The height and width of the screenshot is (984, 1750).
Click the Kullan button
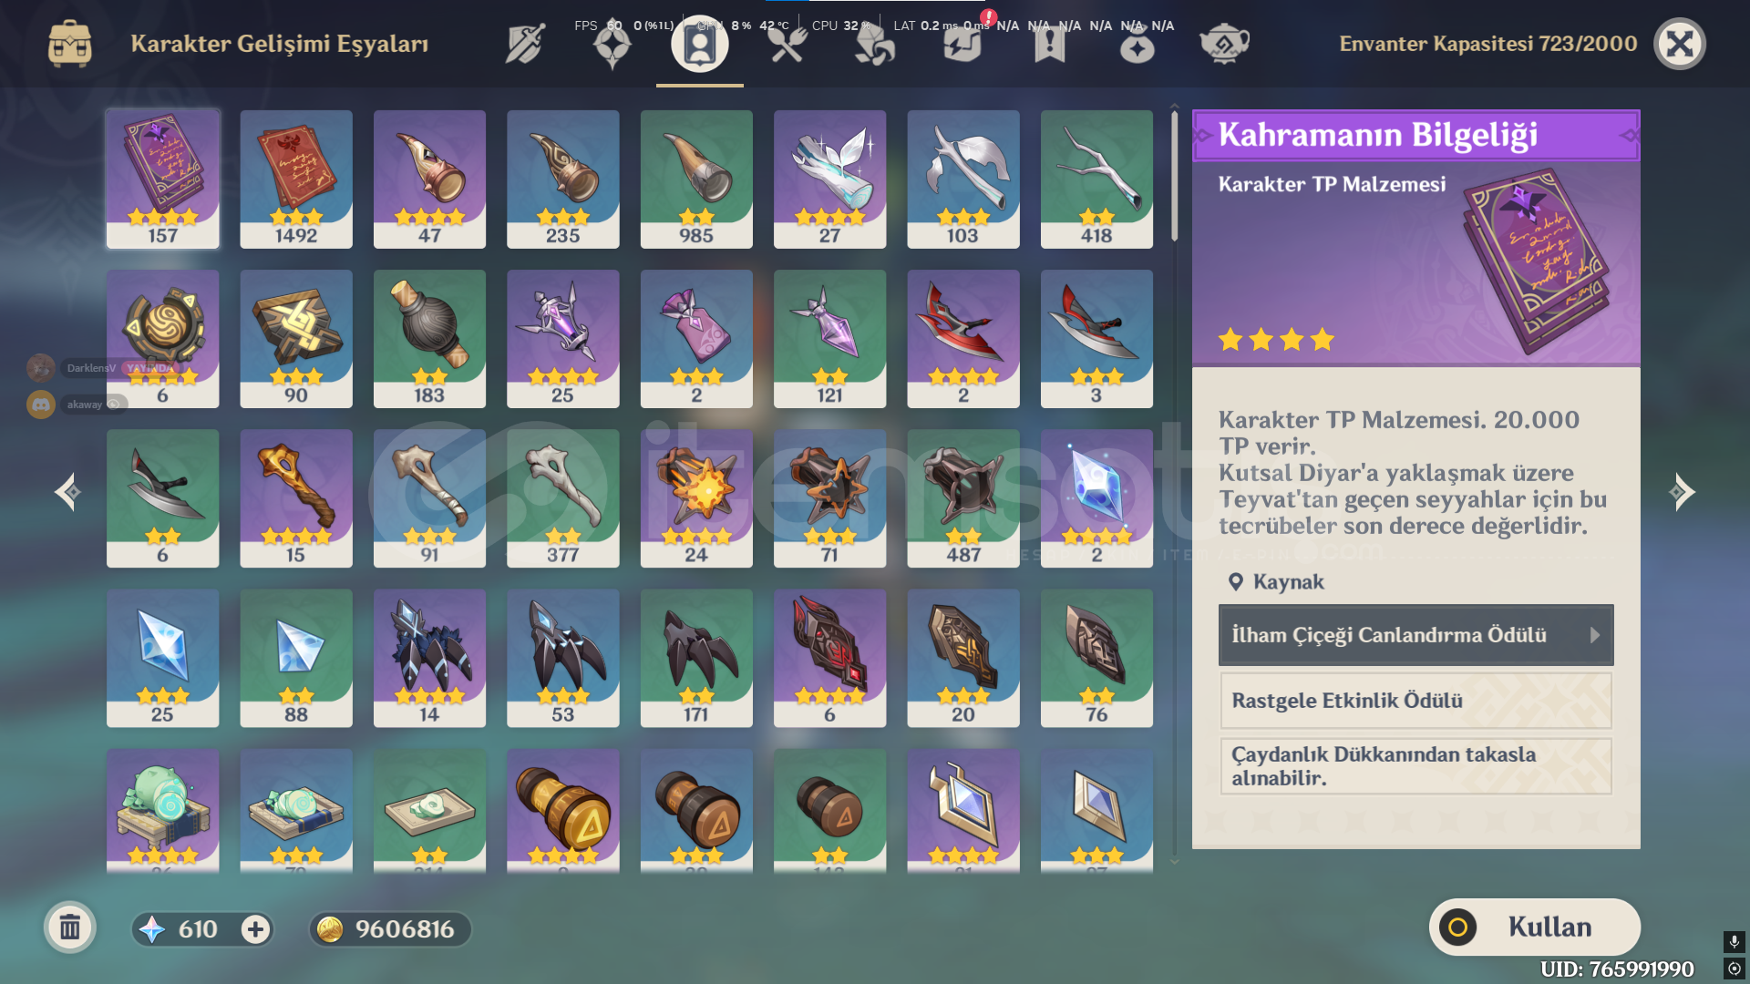pos(1535,927)
